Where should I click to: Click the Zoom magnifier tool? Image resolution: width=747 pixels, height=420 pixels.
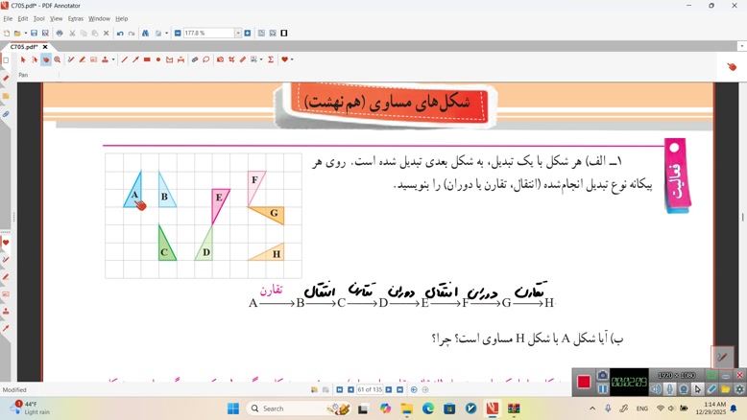pos(57,59)
